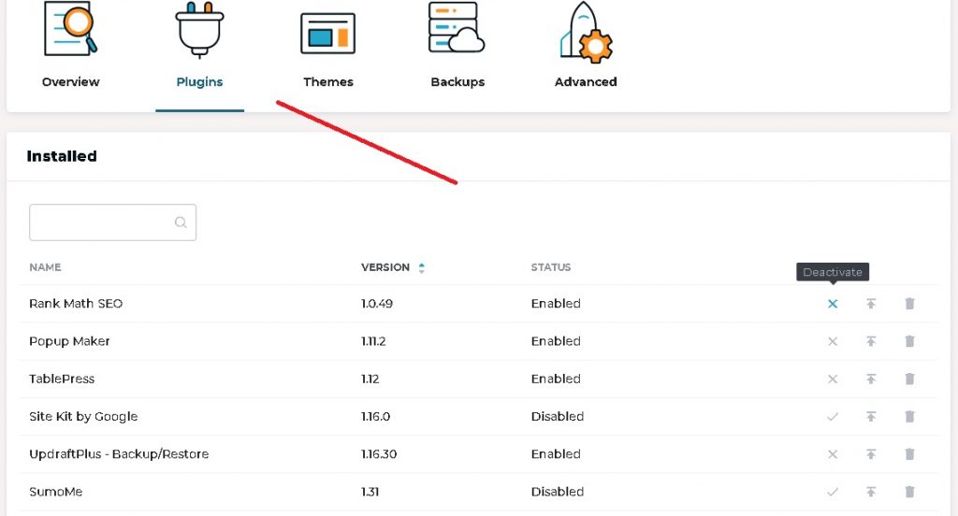
Task: Click the Themes layout icon
Action: coord(328,34)
